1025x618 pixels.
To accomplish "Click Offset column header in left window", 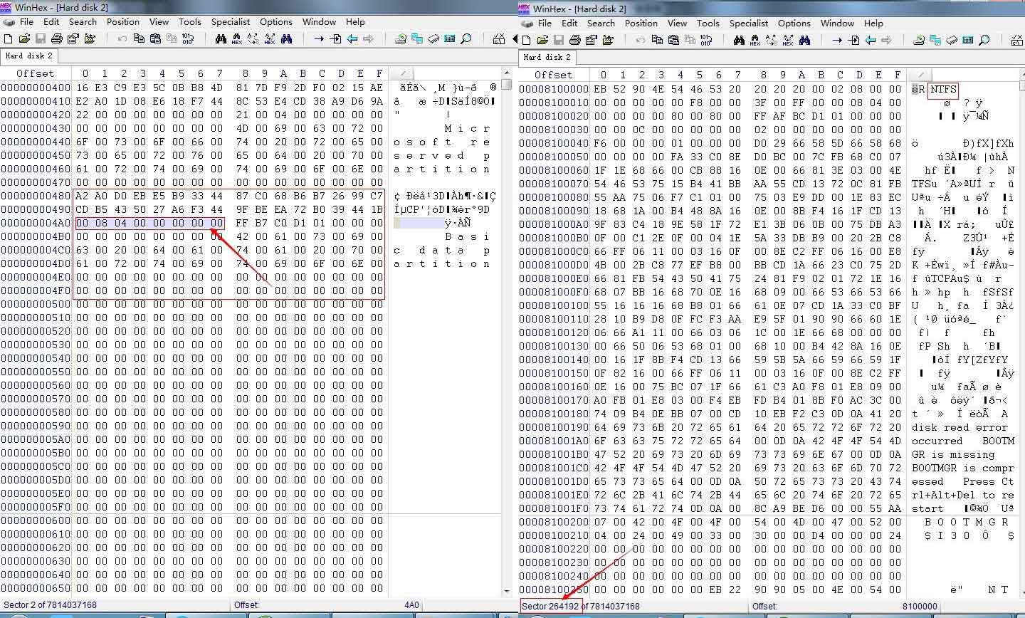I will (x=36, y=73).
